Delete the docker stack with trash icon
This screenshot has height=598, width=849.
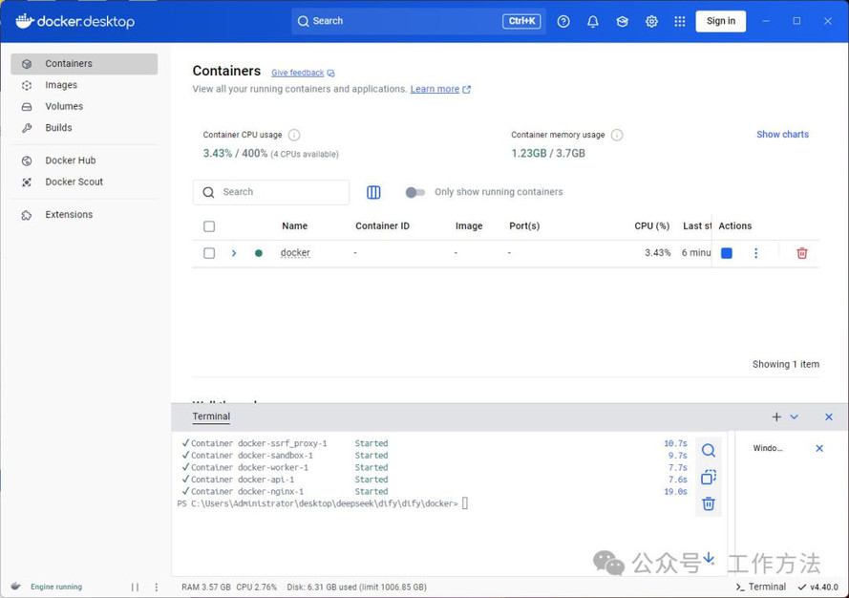[x=802, y=253]
